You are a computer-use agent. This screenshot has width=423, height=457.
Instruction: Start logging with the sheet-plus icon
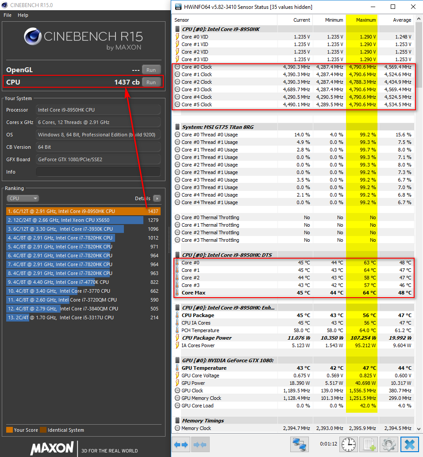[369, 445]
